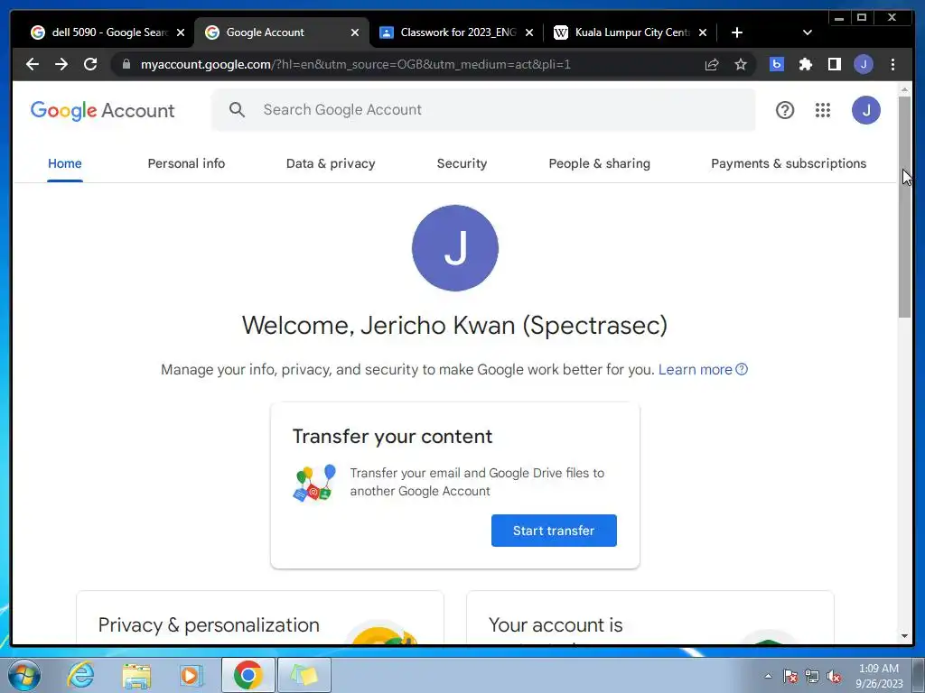This screenshot has height=693, width=925.
Task: Reload the Google Account page
Action: click(x=90, y=64)
